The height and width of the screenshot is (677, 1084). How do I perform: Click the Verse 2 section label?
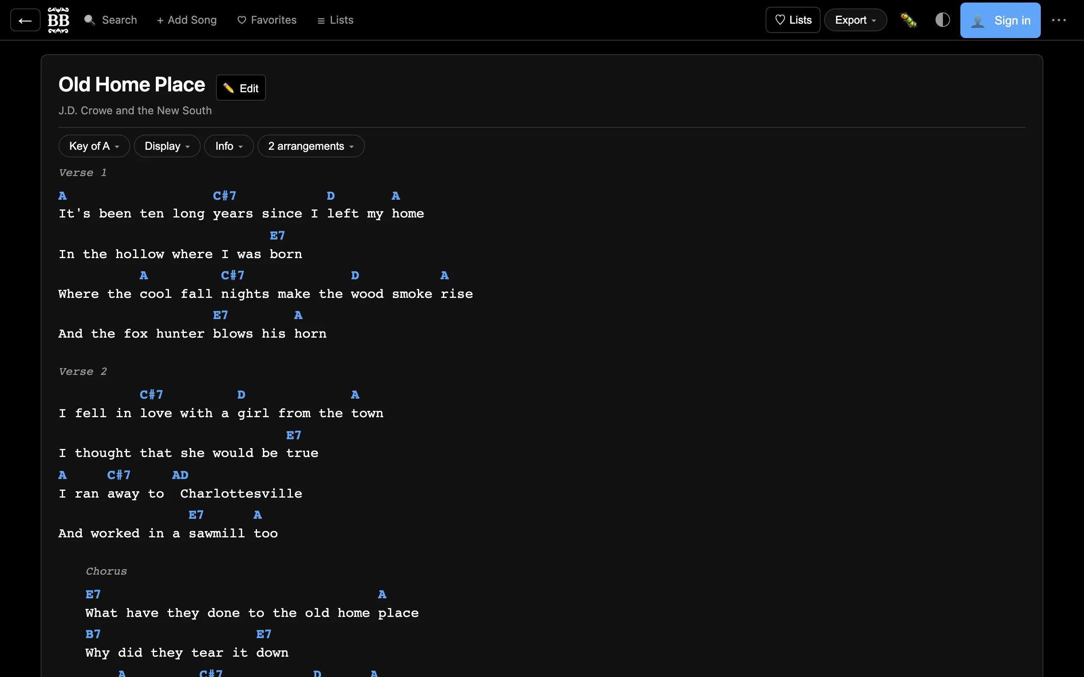83,372
